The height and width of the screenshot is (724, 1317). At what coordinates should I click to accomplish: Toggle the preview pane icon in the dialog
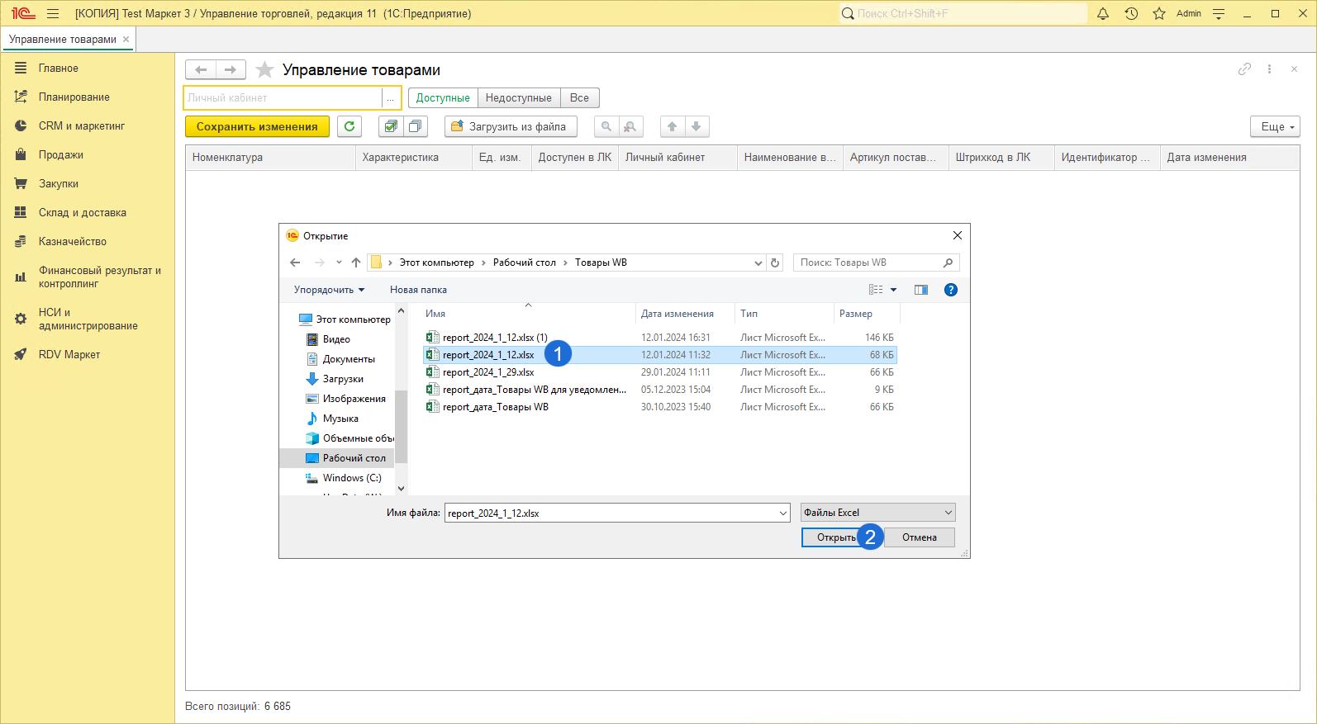coord(920,290)
